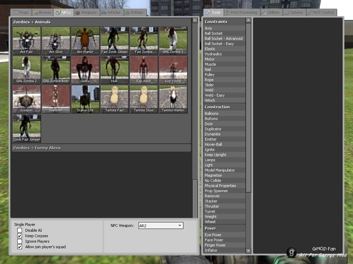
Task: Select the Kop Adult NPC
Action: click(x=144, y=70)
